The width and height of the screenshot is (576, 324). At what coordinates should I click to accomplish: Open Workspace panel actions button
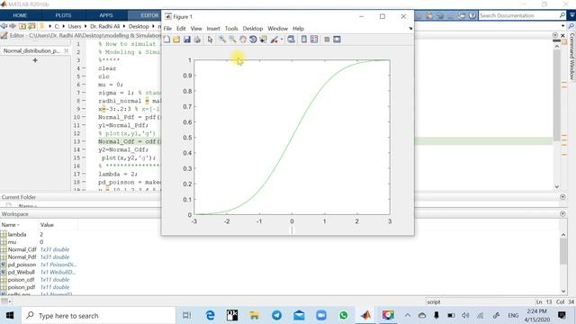(x=562, y=214)
